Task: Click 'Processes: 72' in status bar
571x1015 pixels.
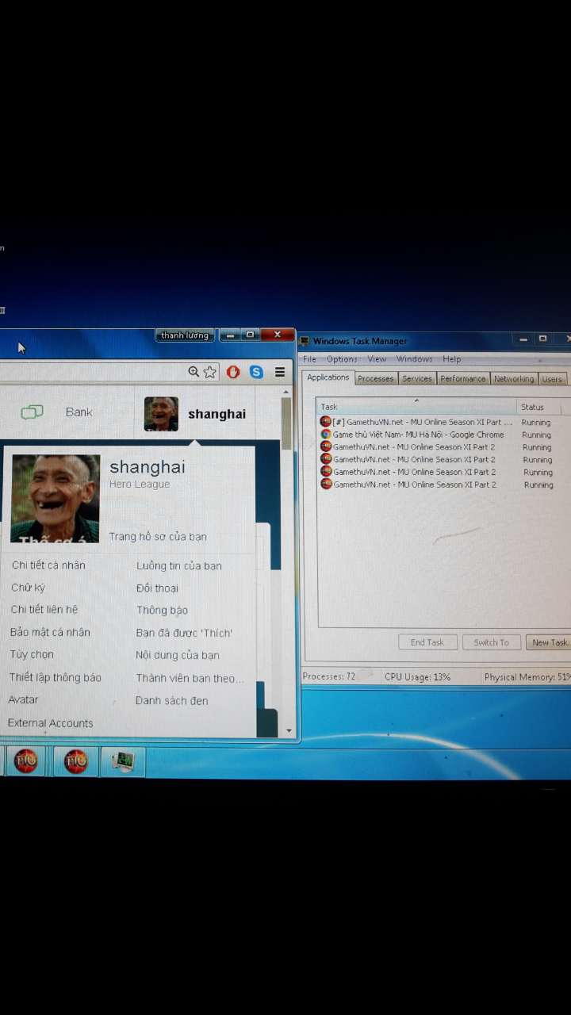Action: (x=329, y=677)
